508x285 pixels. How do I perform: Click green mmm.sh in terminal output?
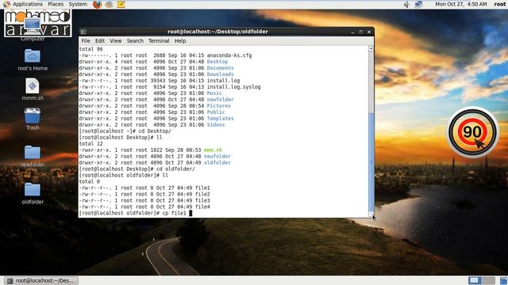(213, 150)
